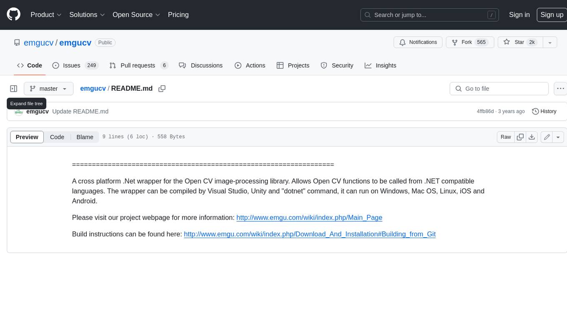Screen dimensions: 567x318
Task: Click the fork count 565
Action: click(481, 42)
